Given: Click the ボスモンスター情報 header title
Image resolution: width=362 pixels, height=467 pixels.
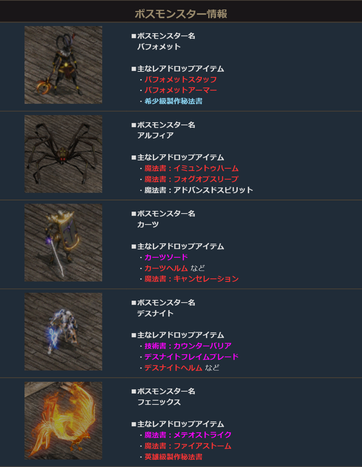Looking at the screenshot, I should (x=181, y=14).
